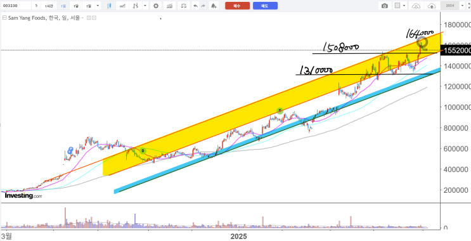The width and height of the screenshot is (471, 241).
Task: Select the 1시간 interval button
Action: click(49, 6)
